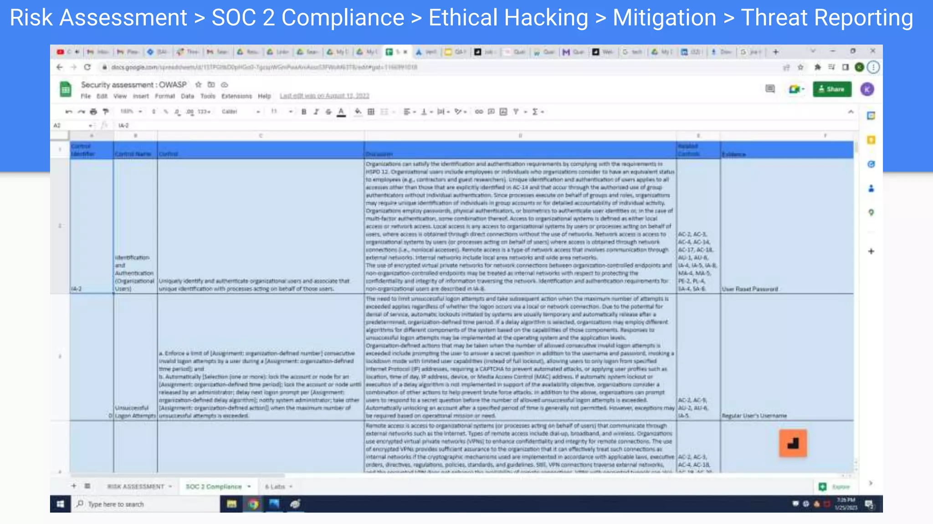Open the last edit history link
This screenshot has width=933, height=524.
point(324,96)
